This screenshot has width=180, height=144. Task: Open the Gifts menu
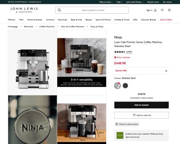[x=135, y=20]
